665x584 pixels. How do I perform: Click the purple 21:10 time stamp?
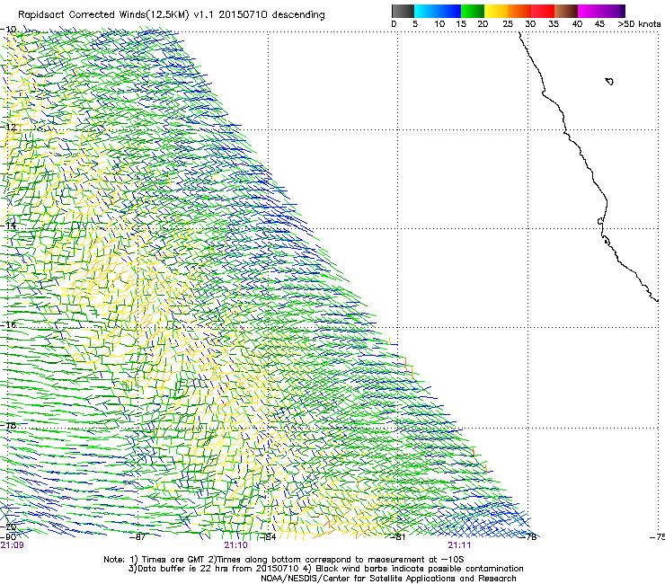pyautogui.click(x=235, y=545)
